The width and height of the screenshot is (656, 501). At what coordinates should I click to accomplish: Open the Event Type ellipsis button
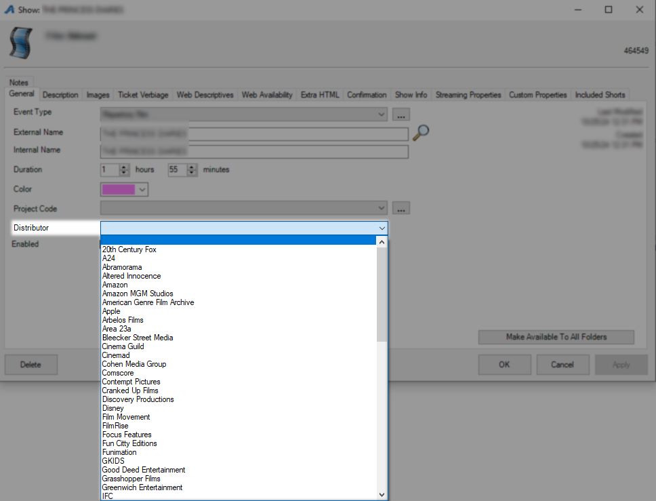click(401, 115)
